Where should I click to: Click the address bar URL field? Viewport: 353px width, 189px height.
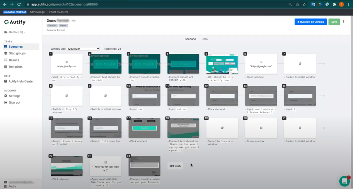coord(155,4)
